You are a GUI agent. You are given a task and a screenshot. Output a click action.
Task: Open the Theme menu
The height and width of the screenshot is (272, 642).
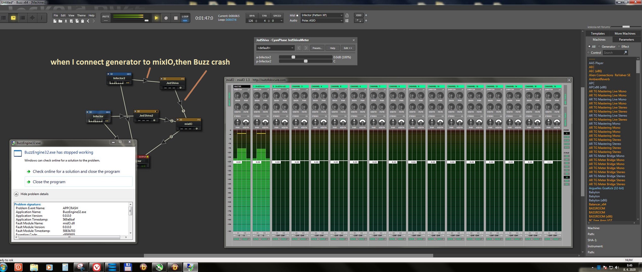pyautogui.click(x=81, y=15)
